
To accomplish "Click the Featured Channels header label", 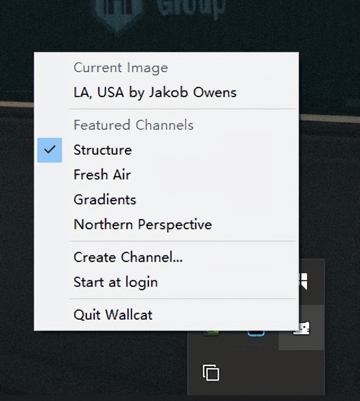I will (x=134, y=125).
